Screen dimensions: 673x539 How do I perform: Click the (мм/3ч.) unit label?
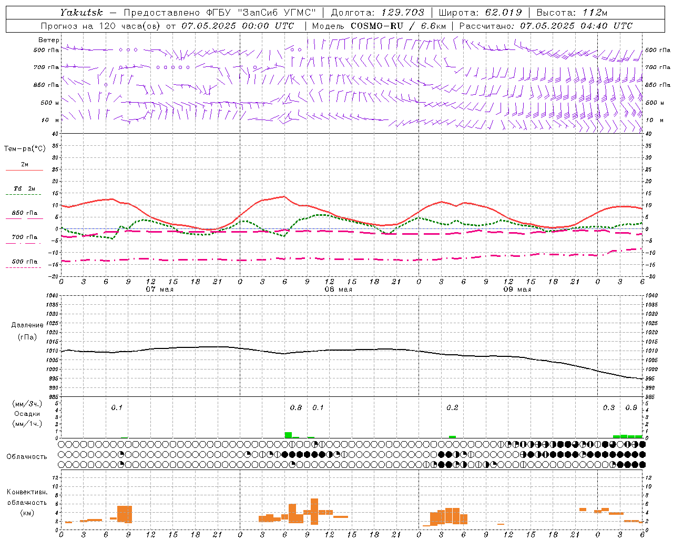[27, 404]
